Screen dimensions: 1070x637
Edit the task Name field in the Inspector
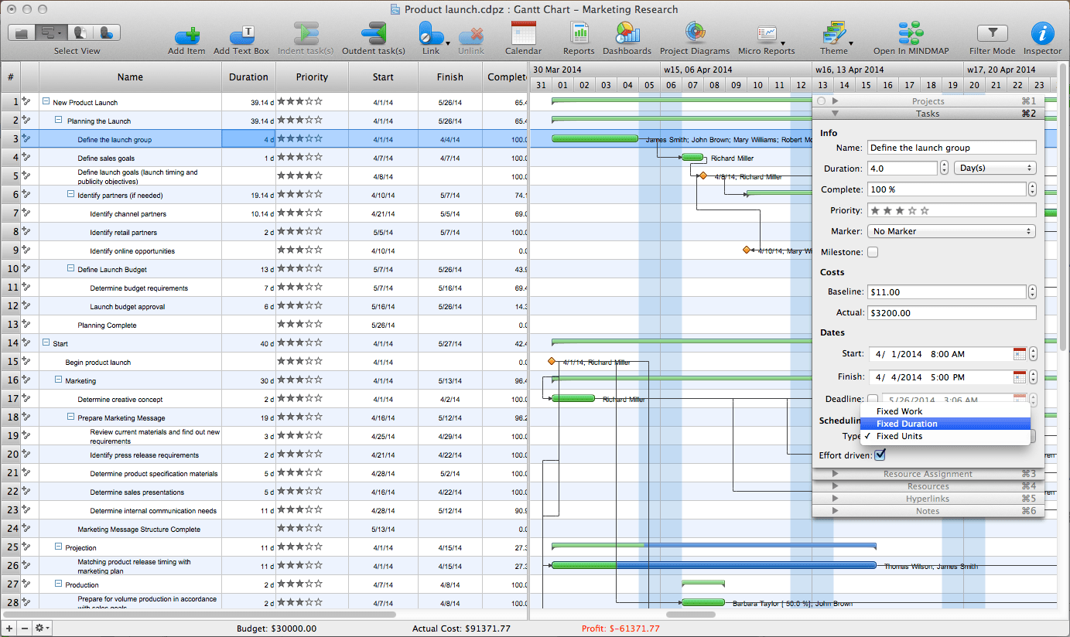pyautogui.click(x=952, y=148)
